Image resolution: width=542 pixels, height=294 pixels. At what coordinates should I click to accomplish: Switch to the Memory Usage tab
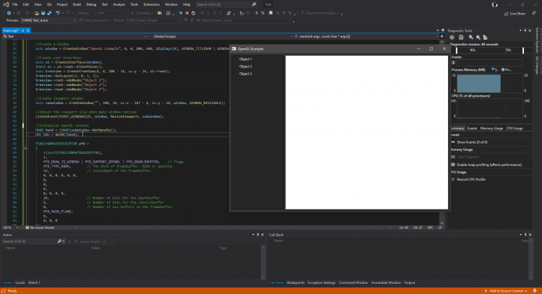(491, 128)
